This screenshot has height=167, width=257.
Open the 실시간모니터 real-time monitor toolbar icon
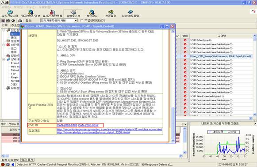[10, 13]
